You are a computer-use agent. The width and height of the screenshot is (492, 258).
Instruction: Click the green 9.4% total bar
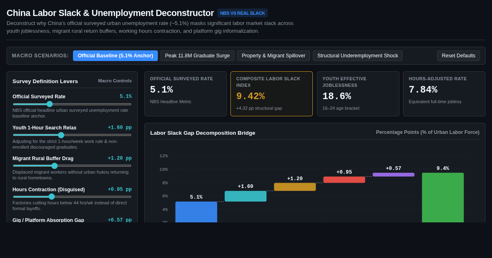coord(443,197)
